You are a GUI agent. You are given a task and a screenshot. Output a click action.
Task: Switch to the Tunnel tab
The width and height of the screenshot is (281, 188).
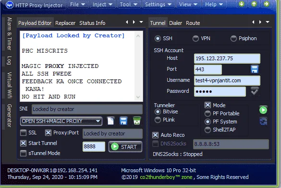coord(158,23)
